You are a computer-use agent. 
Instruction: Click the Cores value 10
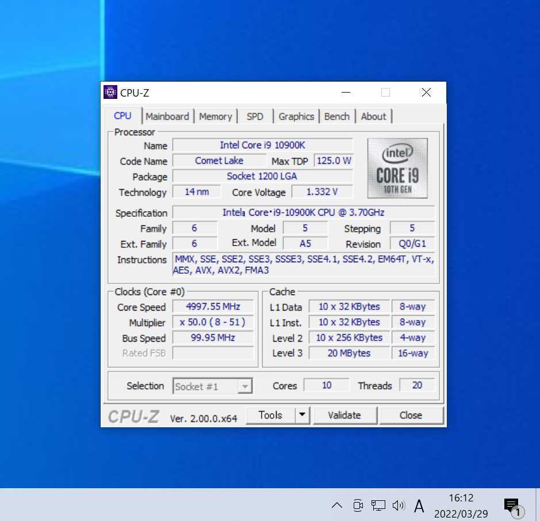pyautogui.click(x=327, y=385)
